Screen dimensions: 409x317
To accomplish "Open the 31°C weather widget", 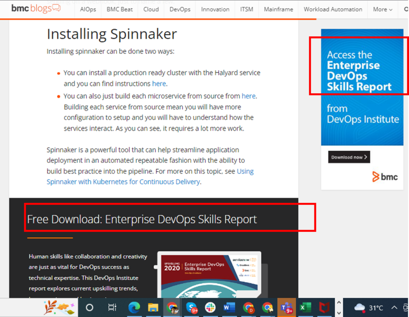I will pyautogui.click(x=369, y=307).
